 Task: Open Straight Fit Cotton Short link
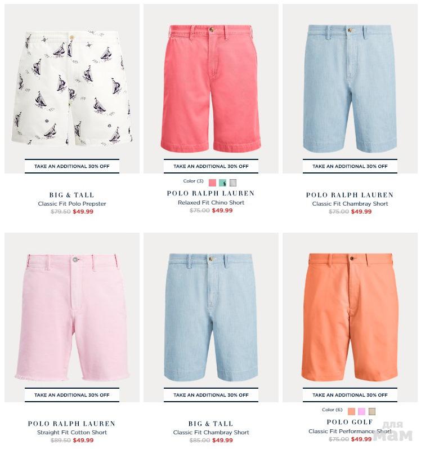click(72, 433)
